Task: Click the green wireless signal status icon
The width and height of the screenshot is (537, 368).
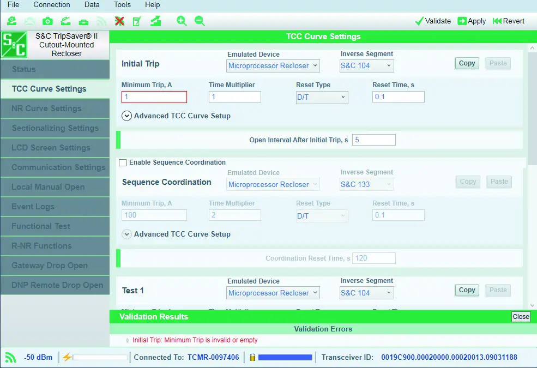Action: [10, 358]
